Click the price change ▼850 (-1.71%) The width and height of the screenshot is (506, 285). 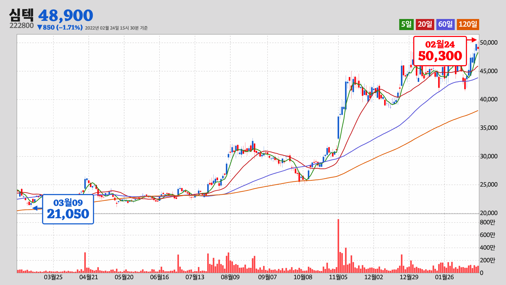pos(60,27)
